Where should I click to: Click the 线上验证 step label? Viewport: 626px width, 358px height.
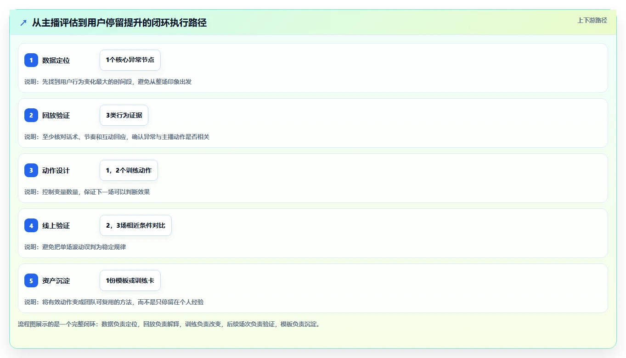[56, 225]
